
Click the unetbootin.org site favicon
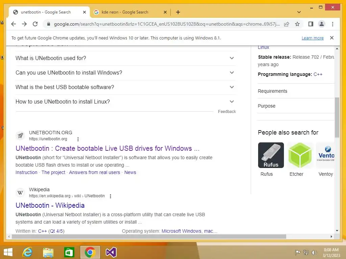[x=20, y=135]
